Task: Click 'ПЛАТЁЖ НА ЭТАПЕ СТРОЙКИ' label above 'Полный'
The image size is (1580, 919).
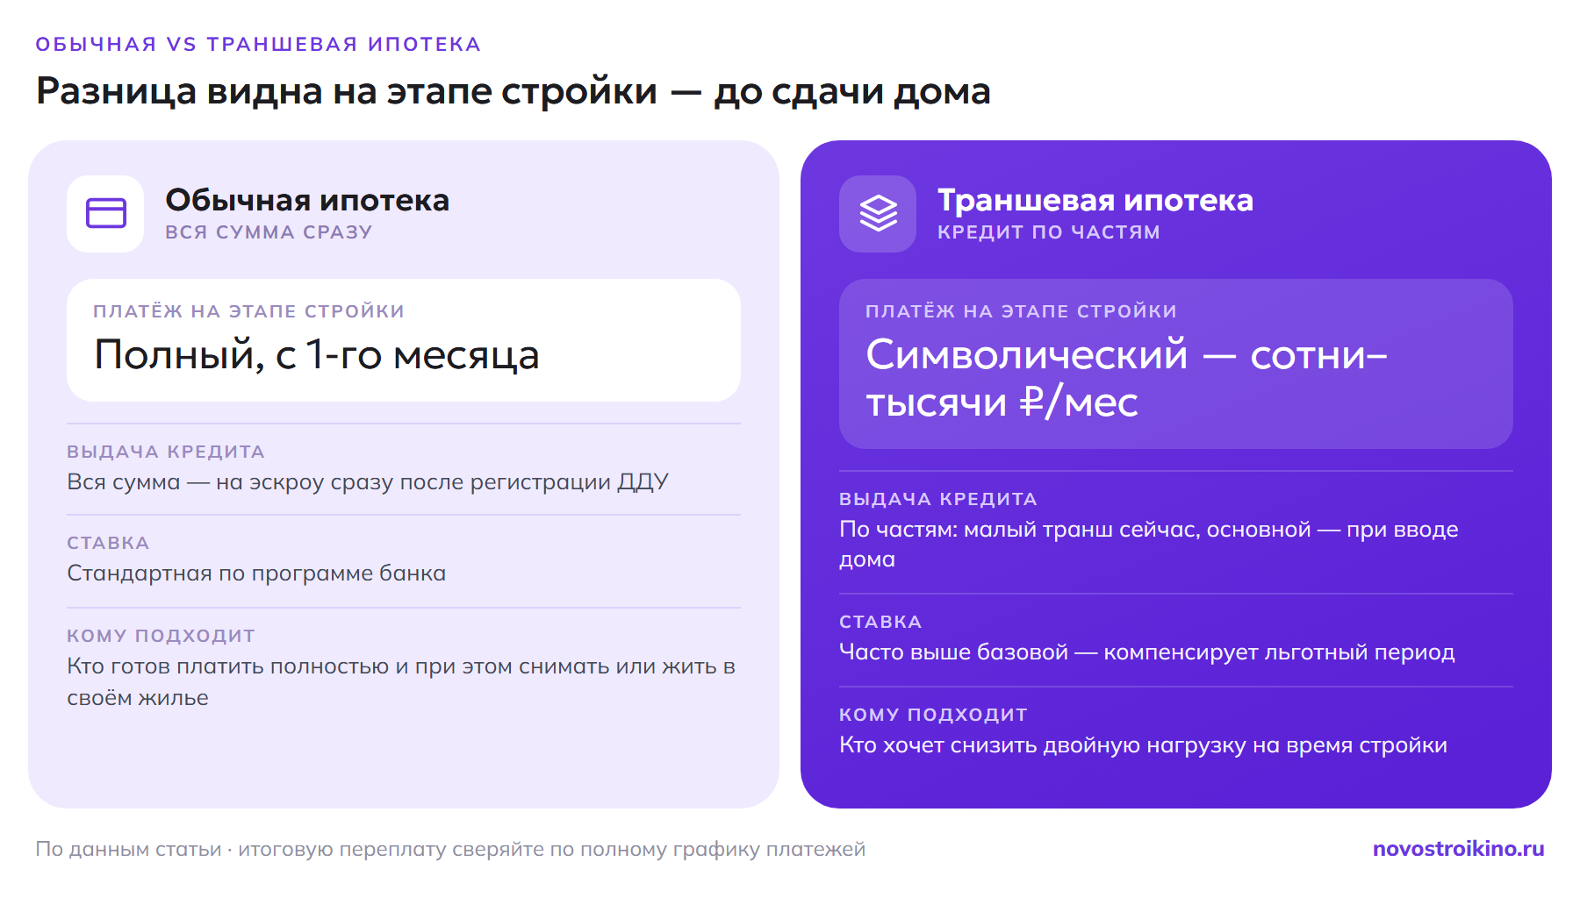Action: pos(248,311)
